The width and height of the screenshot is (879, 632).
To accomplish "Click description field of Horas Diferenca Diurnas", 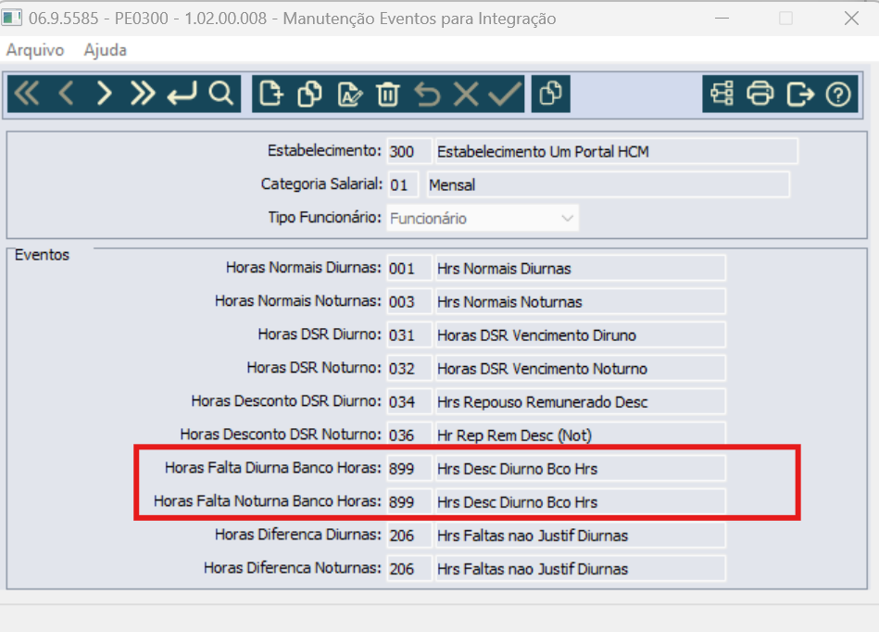I will click(581, 536).
